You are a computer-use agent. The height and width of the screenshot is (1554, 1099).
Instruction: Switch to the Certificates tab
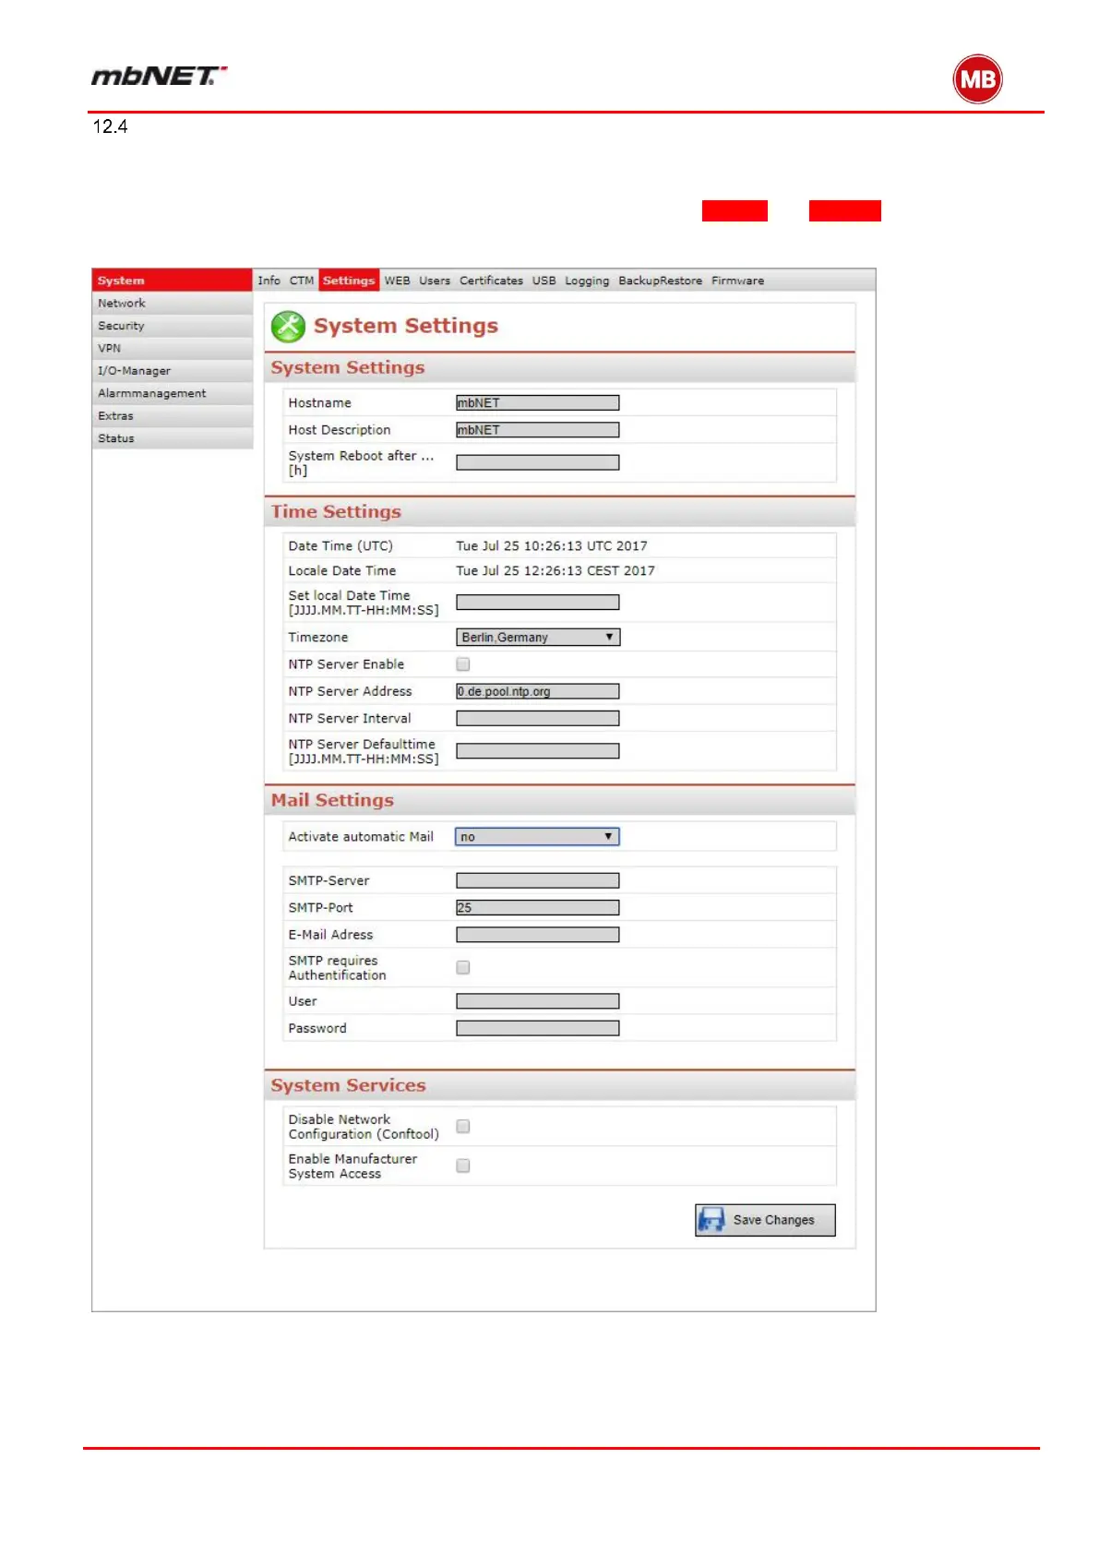click(491, 281)
